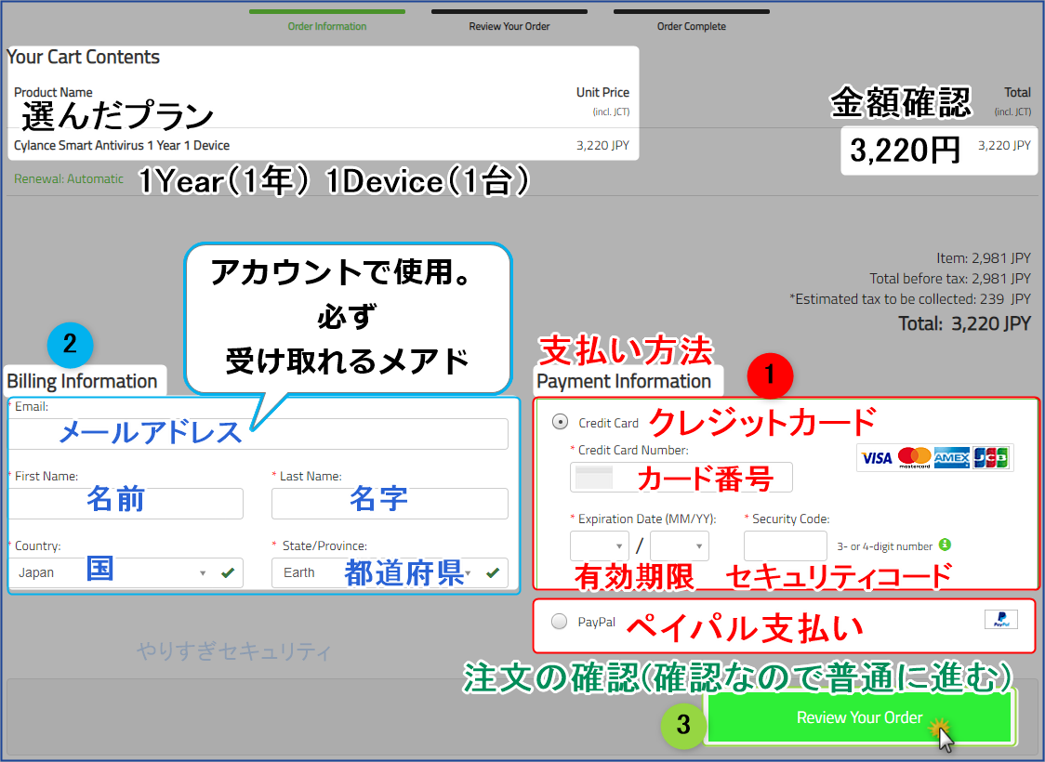Click the Mastercard logo
The image size is (1045, 762).
tap(915, 458)
